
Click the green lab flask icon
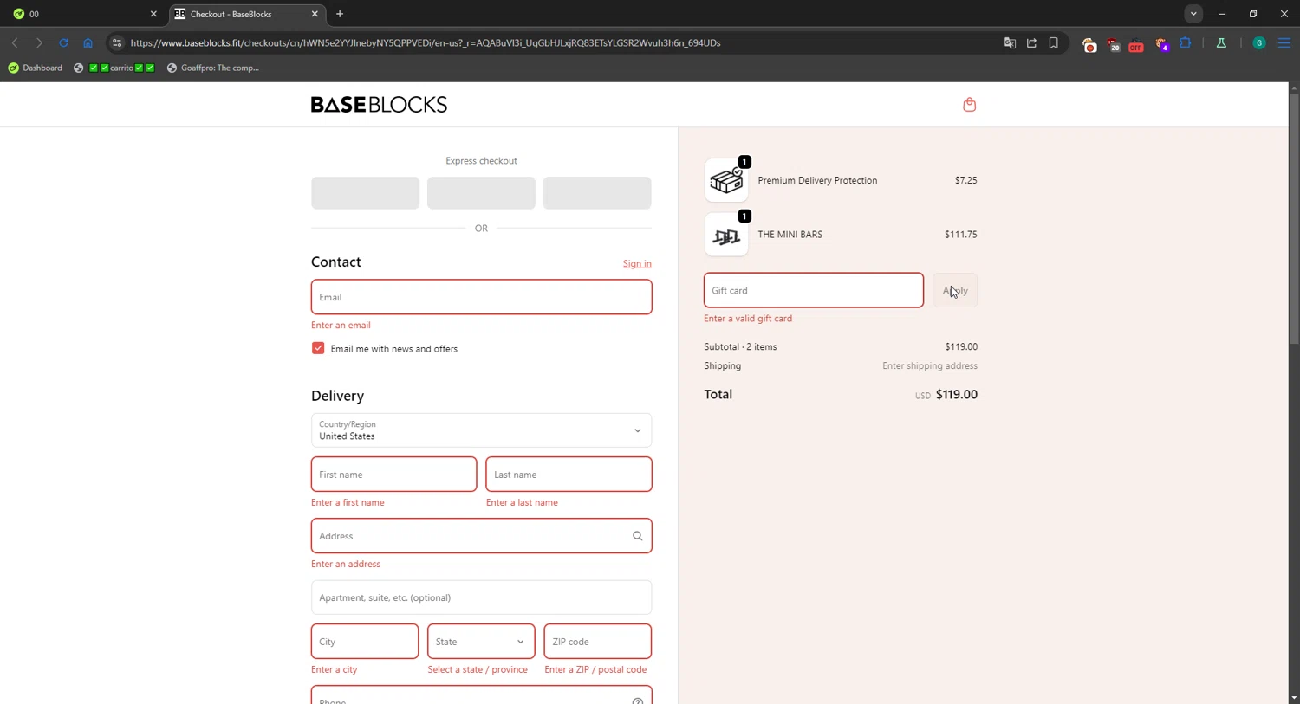[1221, 42]
